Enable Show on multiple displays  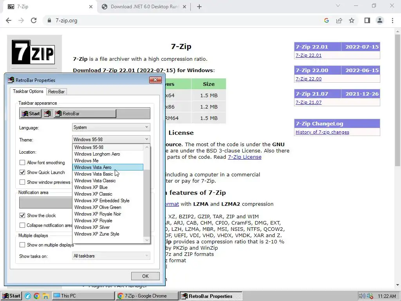pos(22,245)
